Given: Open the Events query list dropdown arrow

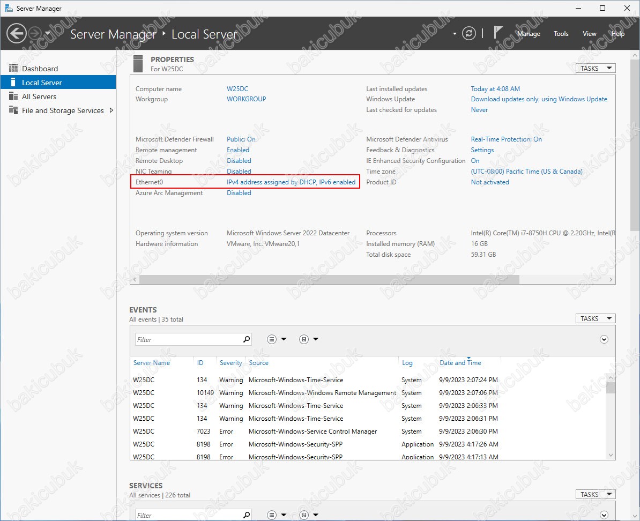Looking at the screenshot, I should pyautogui.click(x=284, y=339).
